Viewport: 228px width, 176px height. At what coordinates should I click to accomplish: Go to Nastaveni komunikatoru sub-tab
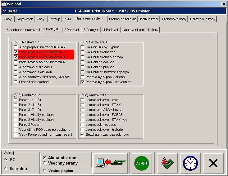(140, 30)
